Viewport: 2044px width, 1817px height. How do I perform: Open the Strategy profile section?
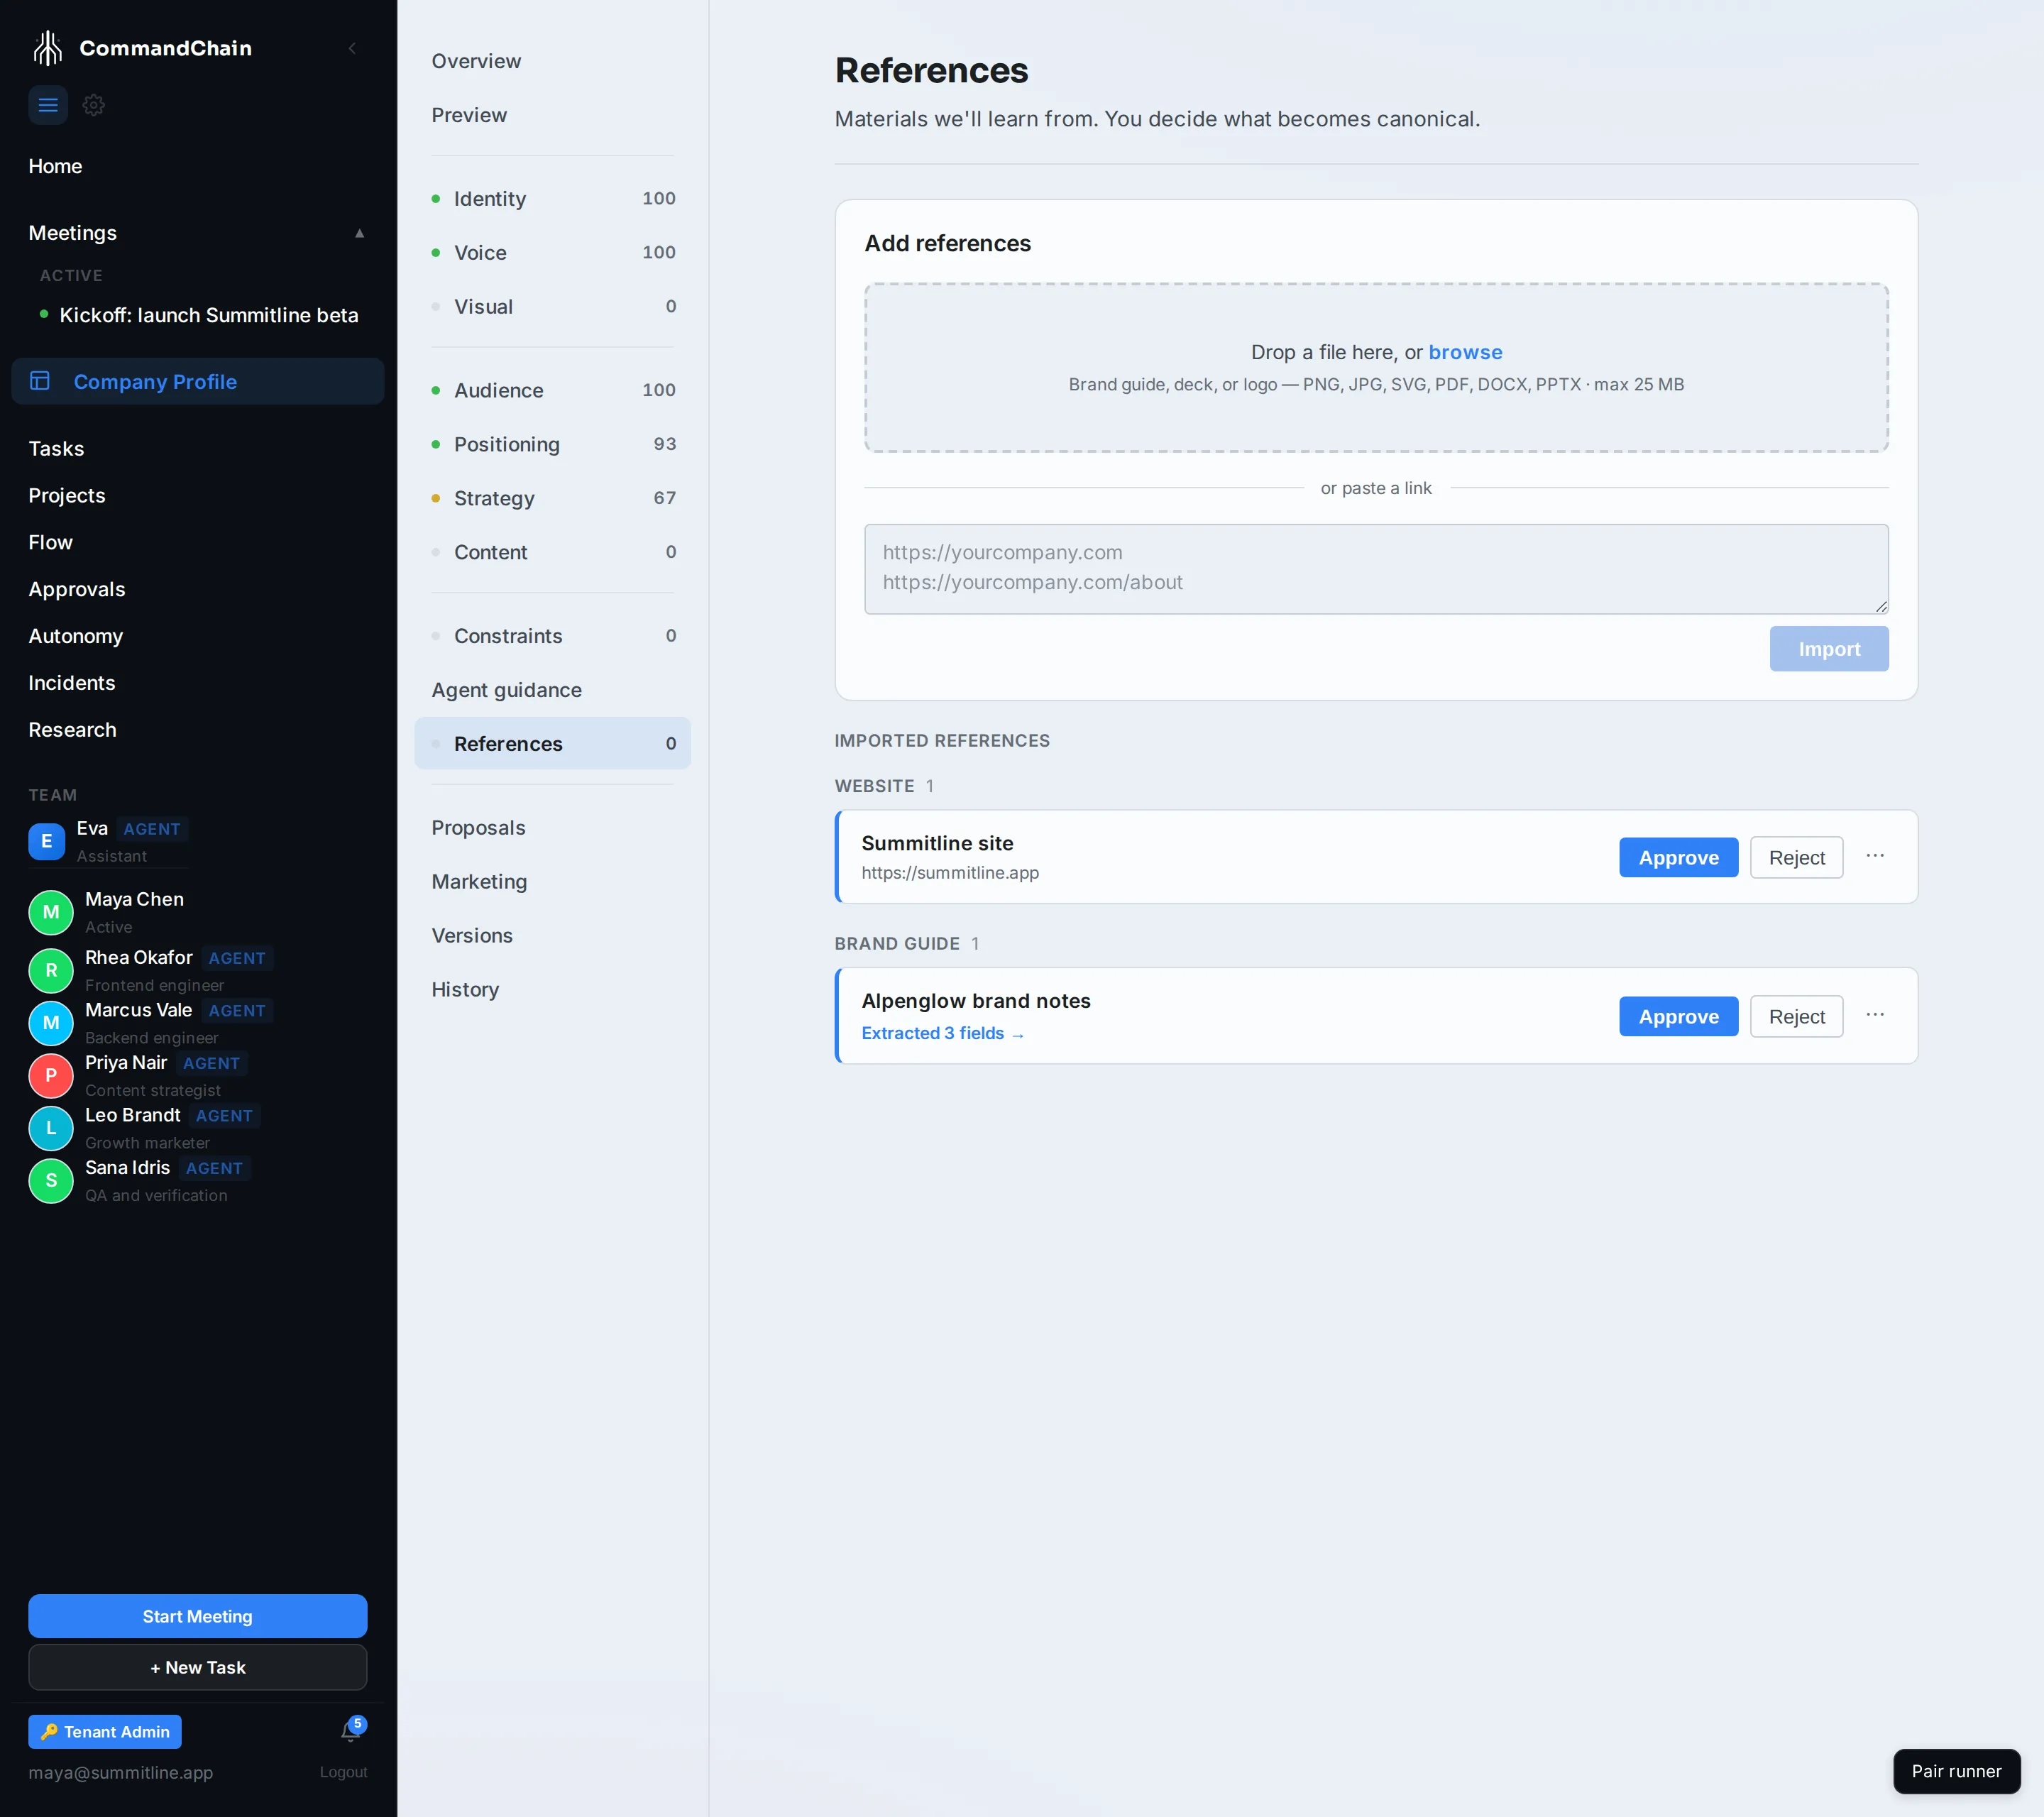coord(553,498)
